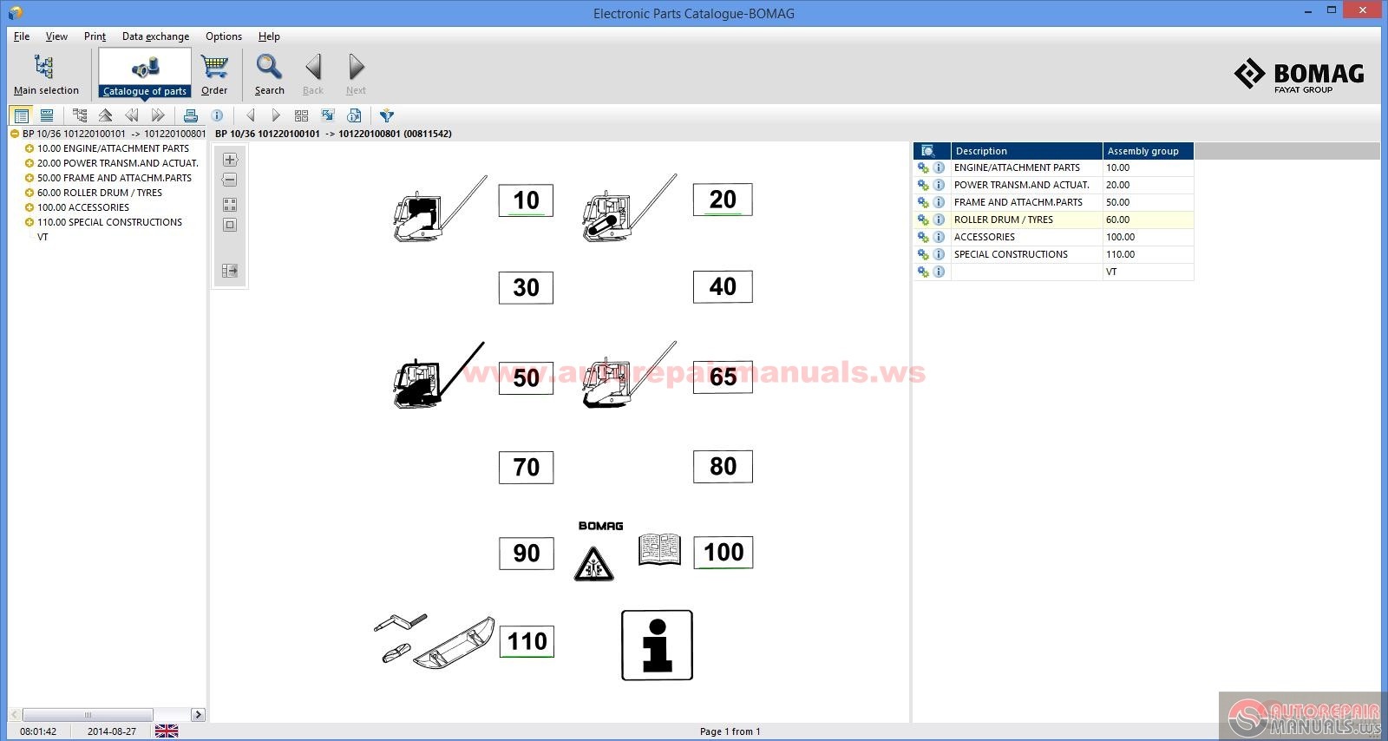Fit diagram to window icon
Viewport: 1388px width, 741px height.
click(x=230, y=225)
